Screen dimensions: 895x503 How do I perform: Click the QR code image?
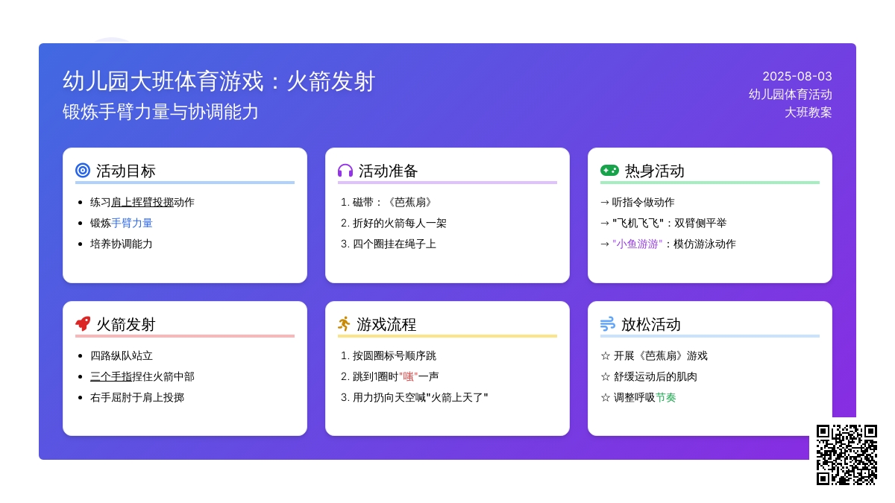point(847,455)
